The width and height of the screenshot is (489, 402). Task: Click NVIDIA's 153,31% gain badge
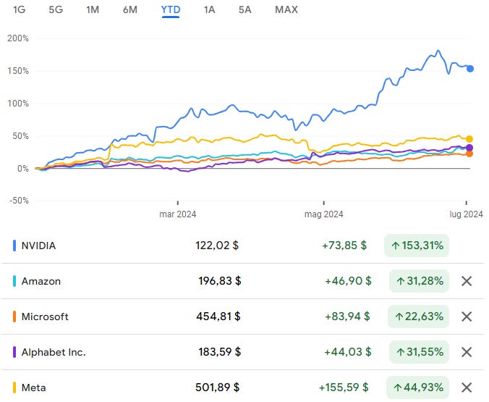tap(417, 246)
